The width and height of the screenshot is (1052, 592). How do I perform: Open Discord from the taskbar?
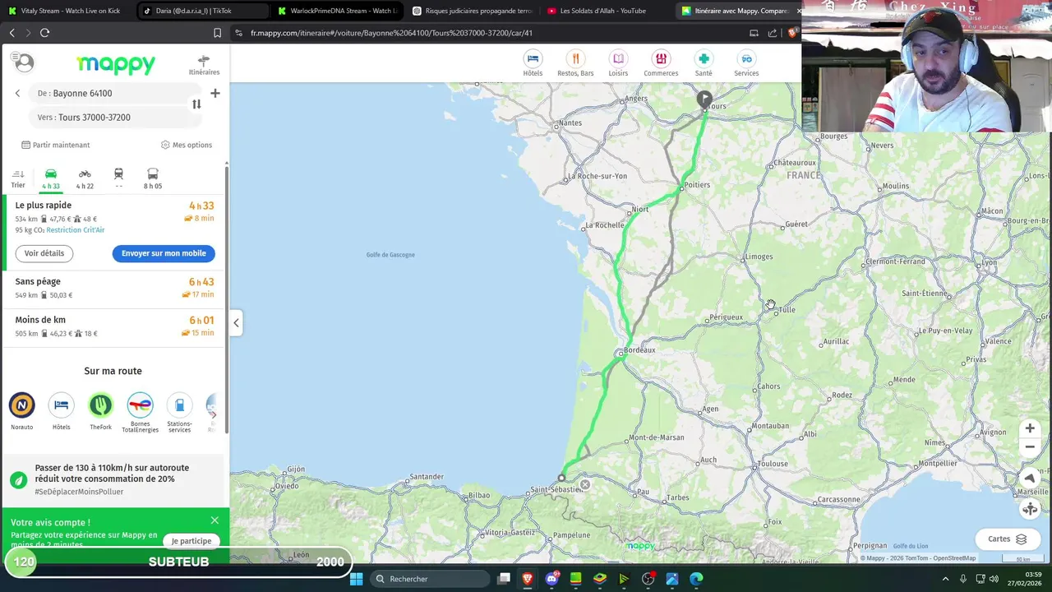[552, 579]
